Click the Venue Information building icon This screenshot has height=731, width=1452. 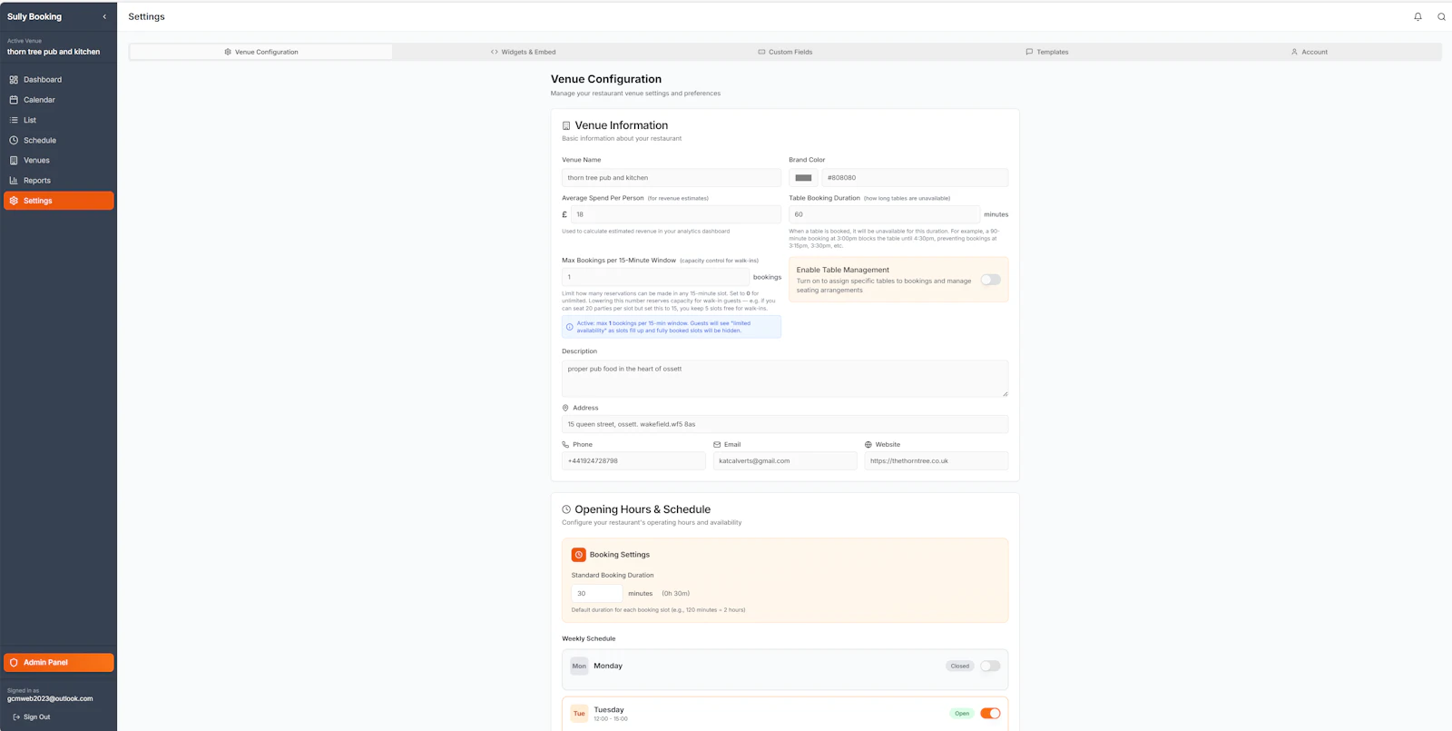coord(566,126)
